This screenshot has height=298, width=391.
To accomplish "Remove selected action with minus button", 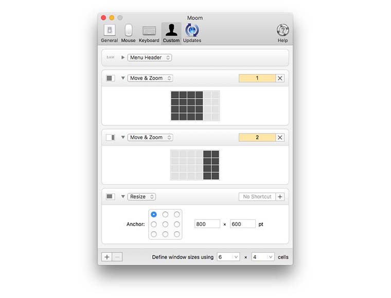I will (117, 257).
